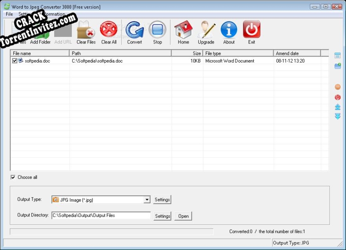The image size is (346, 250).
Task: Click the Output Directory path field
Action: (101, 215)
